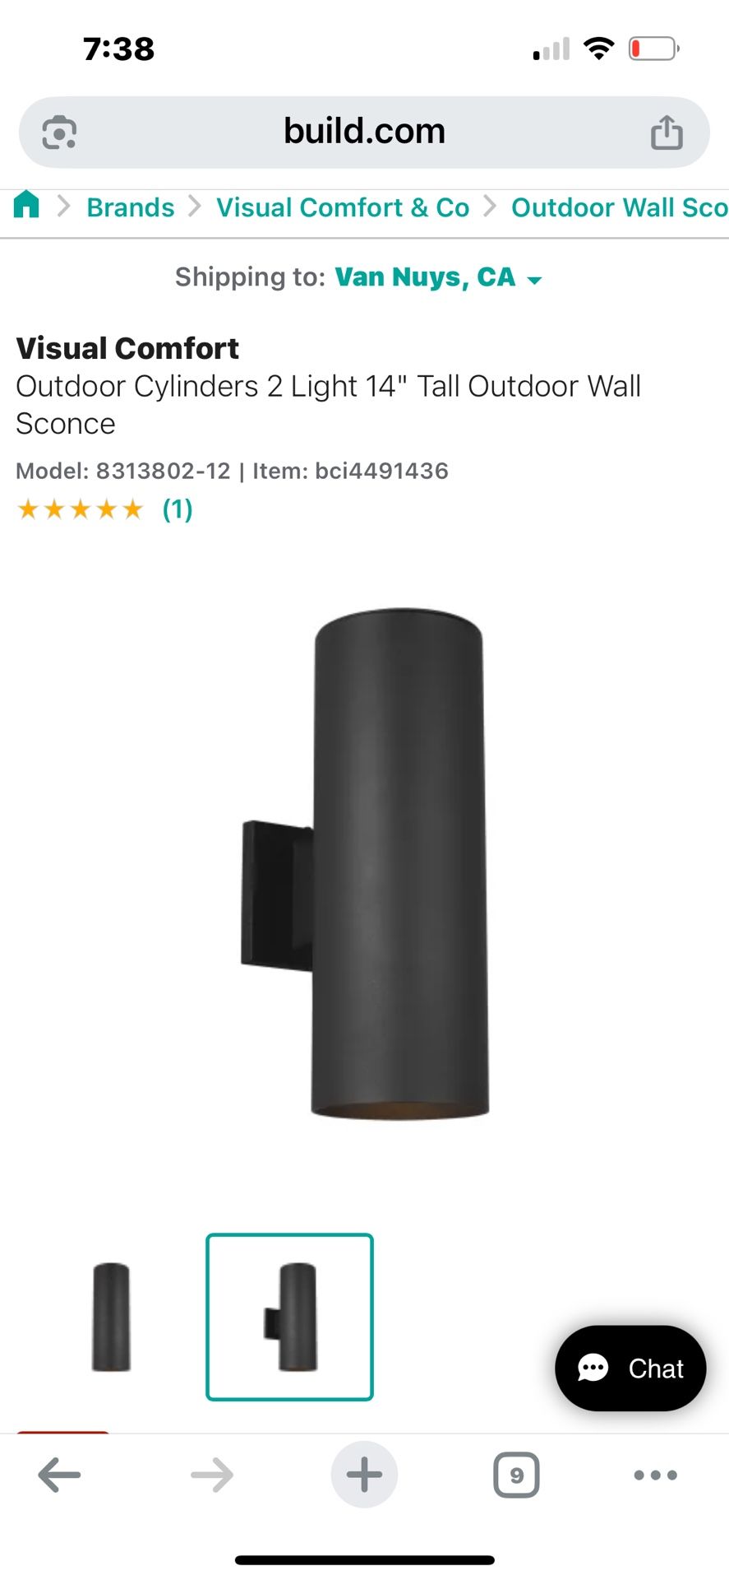This screenshot has width=729, height=1580.
Task: Select the side-view sconce thumbnail
Action: [289, 1317]
